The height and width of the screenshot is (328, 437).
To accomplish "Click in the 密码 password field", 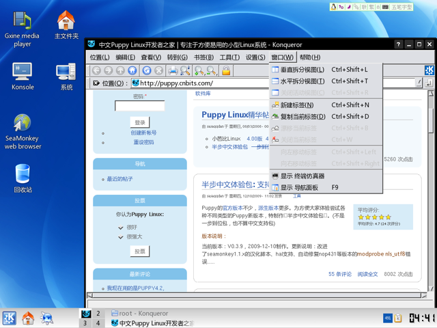I will (139, 106).
